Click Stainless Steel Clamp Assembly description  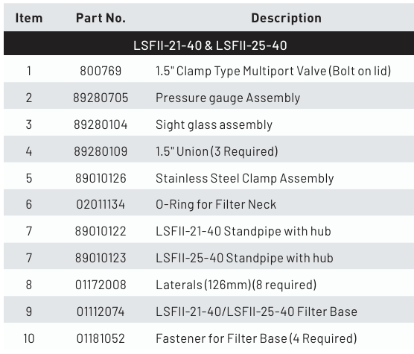tap(245, 178)
